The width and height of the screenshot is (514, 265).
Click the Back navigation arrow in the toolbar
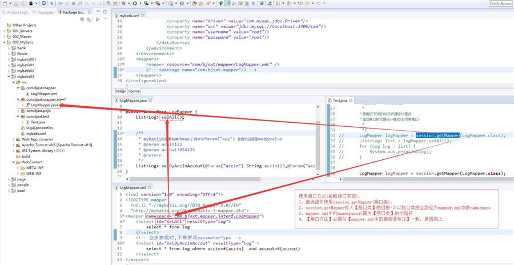[x=307, y=3]
